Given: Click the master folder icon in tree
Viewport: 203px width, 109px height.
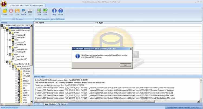Looking at the screenshot, I should tap(13, 33).
